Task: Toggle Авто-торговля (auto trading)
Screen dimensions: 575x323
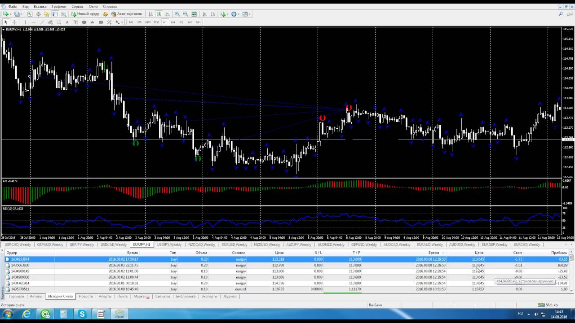Action: click(127, 14)
